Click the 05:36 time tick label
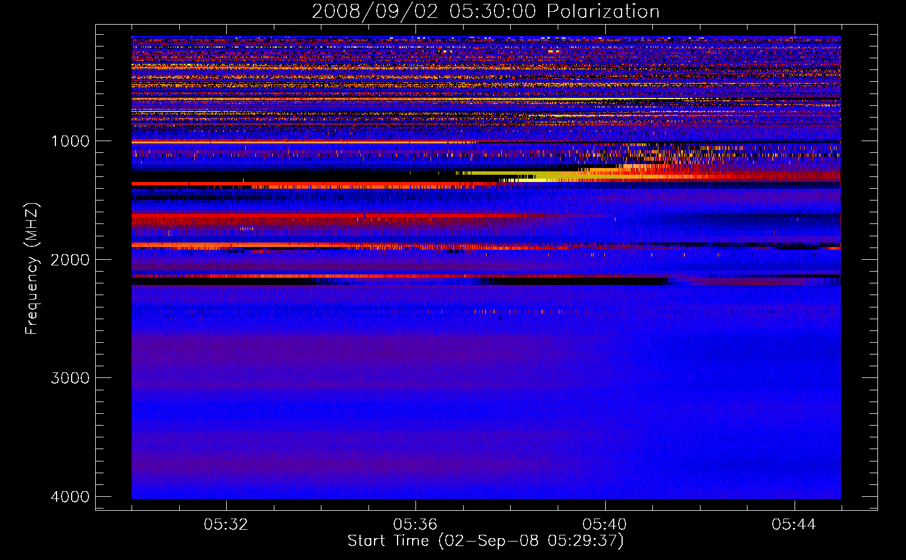 [x=415, y=525]
